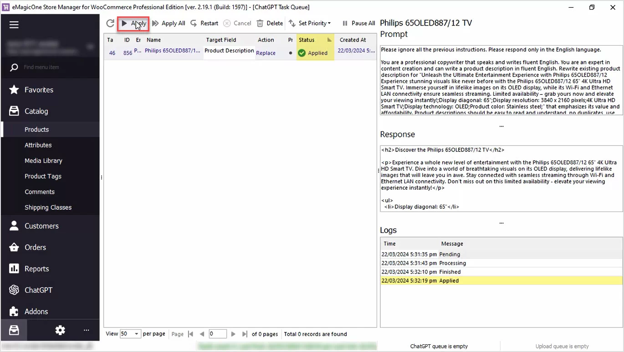The image size is (624, 352).
Task: Open the ChatGPT section in the sidebar
Action: [38, 290]
